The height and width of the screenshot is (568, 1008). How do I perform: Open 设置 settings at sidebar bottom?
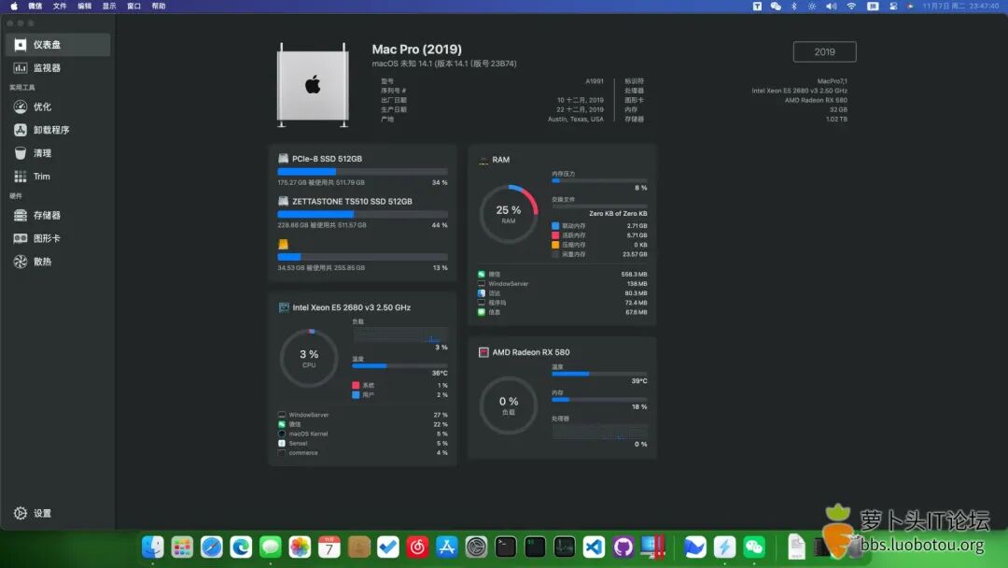pos(33,513)
